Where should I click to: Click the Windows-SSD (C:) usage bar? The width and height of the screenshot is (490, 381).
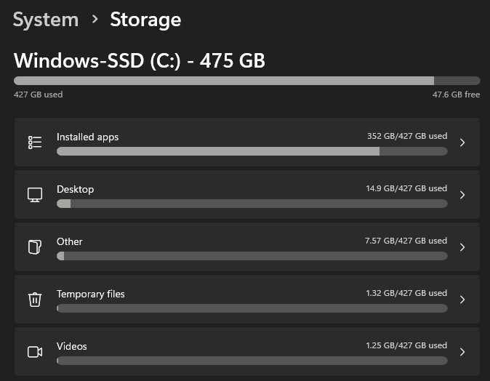point(246,81)
